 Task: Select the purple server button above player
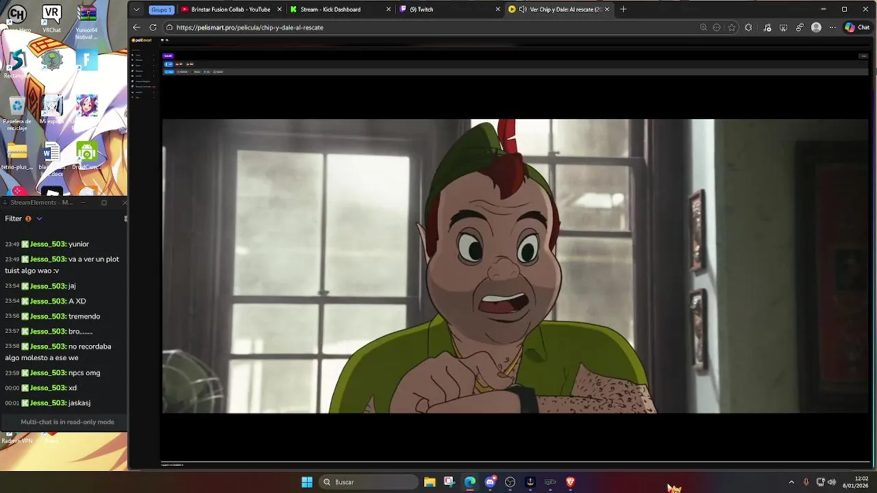click(168, 55)
